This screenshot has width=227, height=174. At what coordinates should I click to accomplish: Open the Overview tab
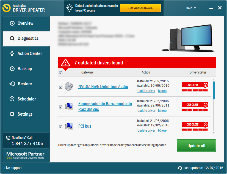click(26, 23)
